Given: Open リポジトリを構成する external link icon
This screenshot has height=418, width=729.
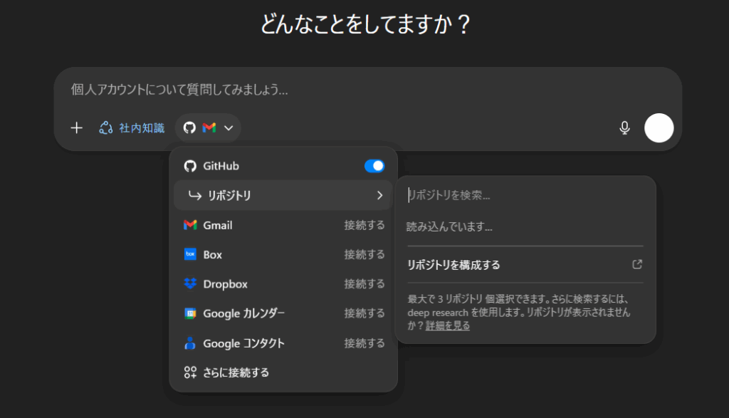Looking at the screenshot, I should tap(637, 264).
